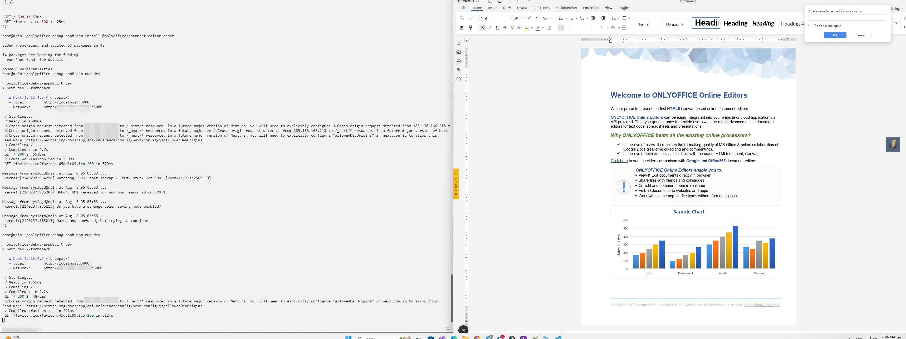Open the three-dots more options in title bar
Screen dimensions: 906x339
[528, 1]
